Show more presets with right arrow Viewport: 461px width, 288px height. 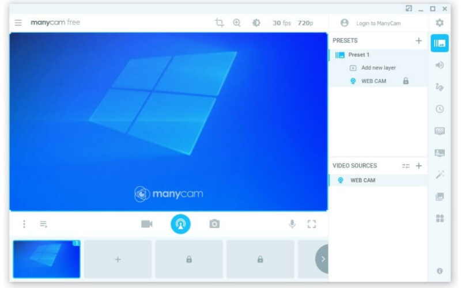pyautogui.click(x=322, y=259)
